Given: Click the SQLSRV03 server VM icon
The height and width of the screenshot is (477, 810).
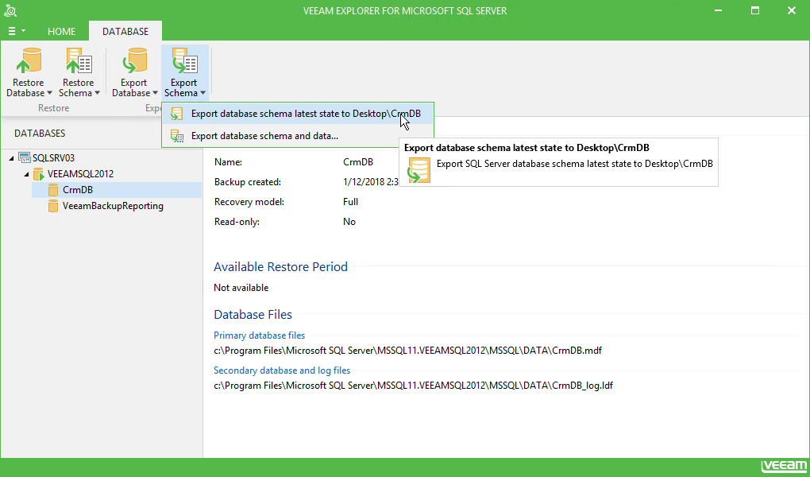Looking at the screenshot, I should coord(25,157).
